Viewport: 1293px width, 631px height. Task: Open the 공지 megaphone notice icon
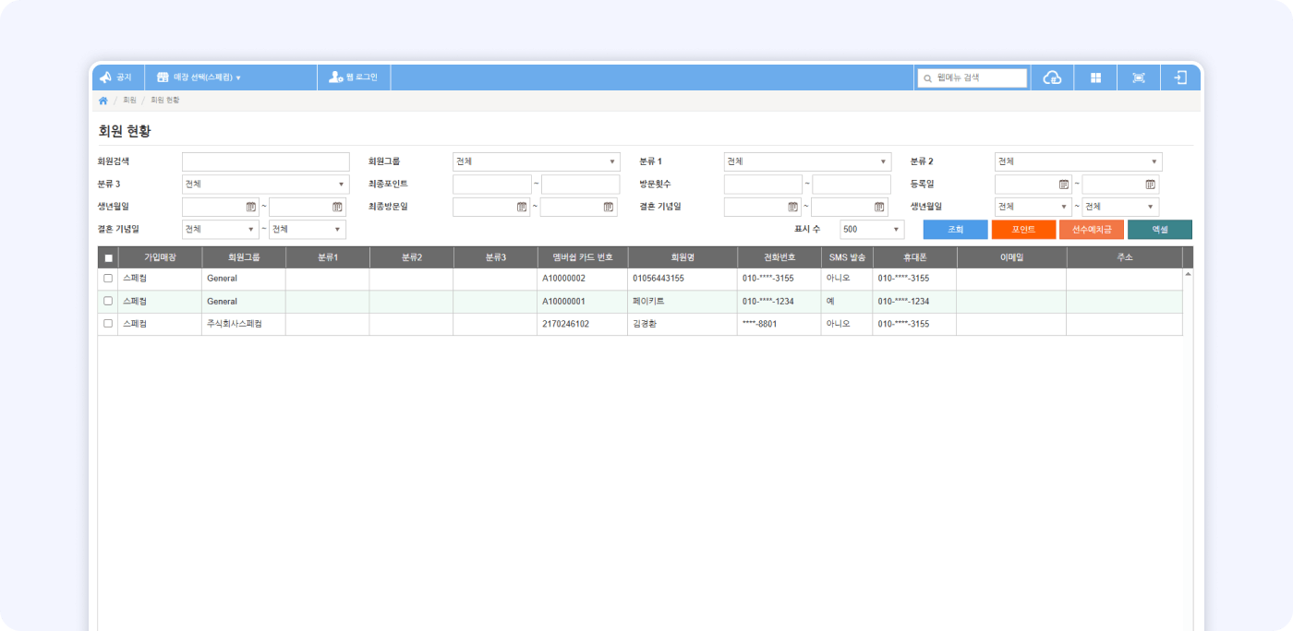(x=106, y=77)
